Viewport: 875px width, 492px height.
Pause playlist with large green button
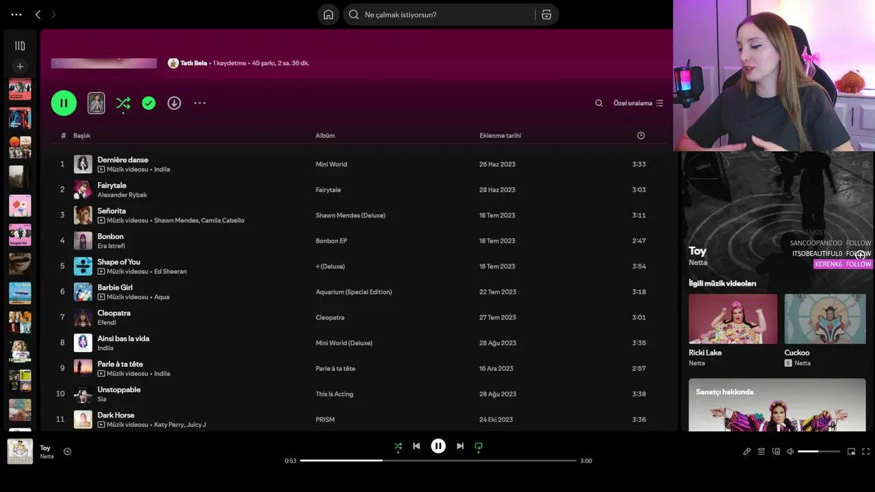64,103
